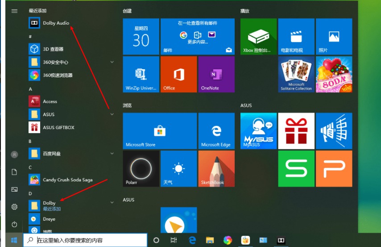This screenshot has height=247, width=381.
Task: Open Documents from Start sidebar
Action: tap(14, 172)
